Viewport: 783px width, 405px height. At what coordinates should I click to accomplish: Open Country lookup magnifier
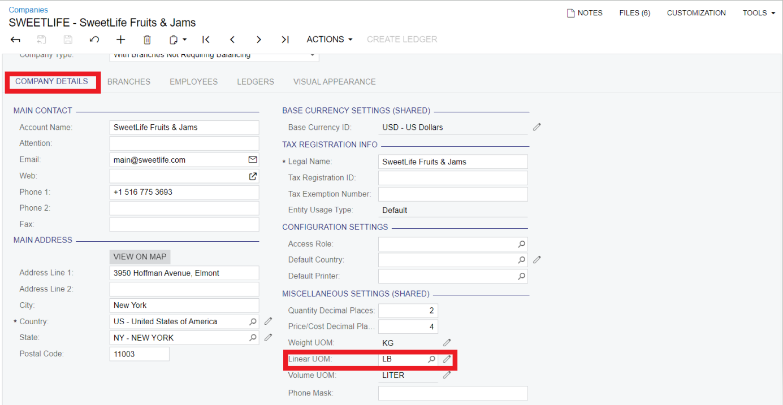click(253, 321)
